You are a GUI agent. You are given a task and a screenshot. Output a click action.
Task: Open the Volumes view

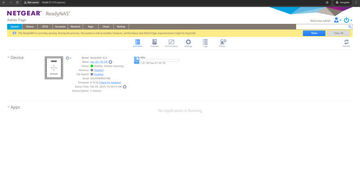pos(154,43)
